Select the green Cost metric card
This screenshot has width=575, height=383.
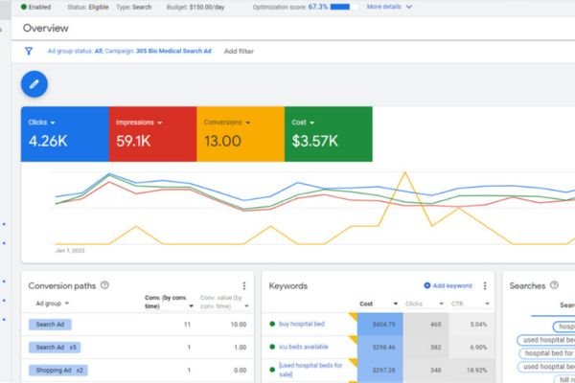pos(329,134)
